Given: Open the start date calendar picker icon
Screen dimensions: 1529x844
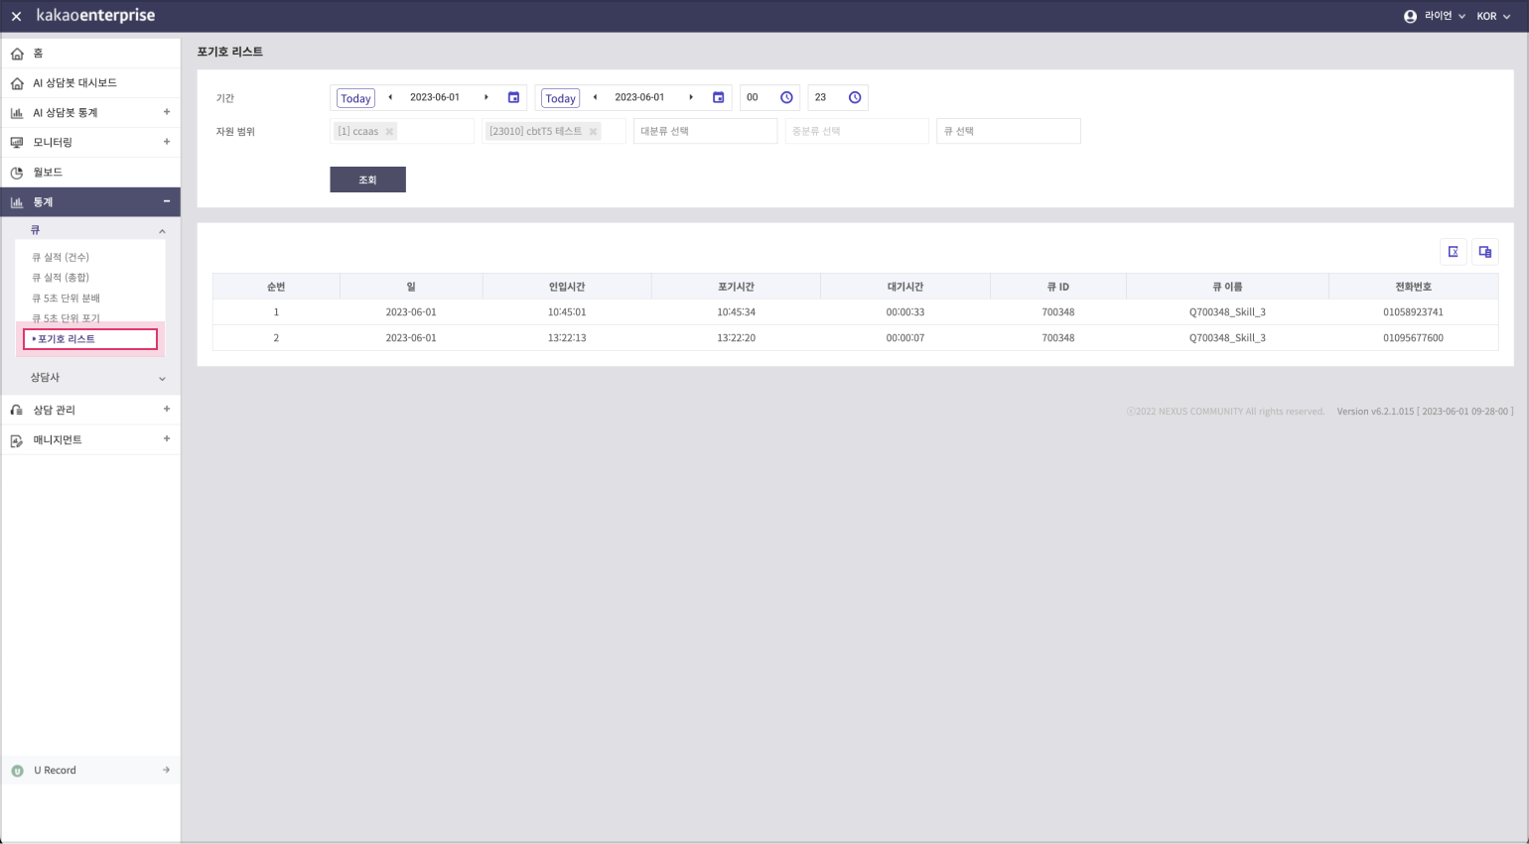Looking at the screenshot, I should 513,97.
